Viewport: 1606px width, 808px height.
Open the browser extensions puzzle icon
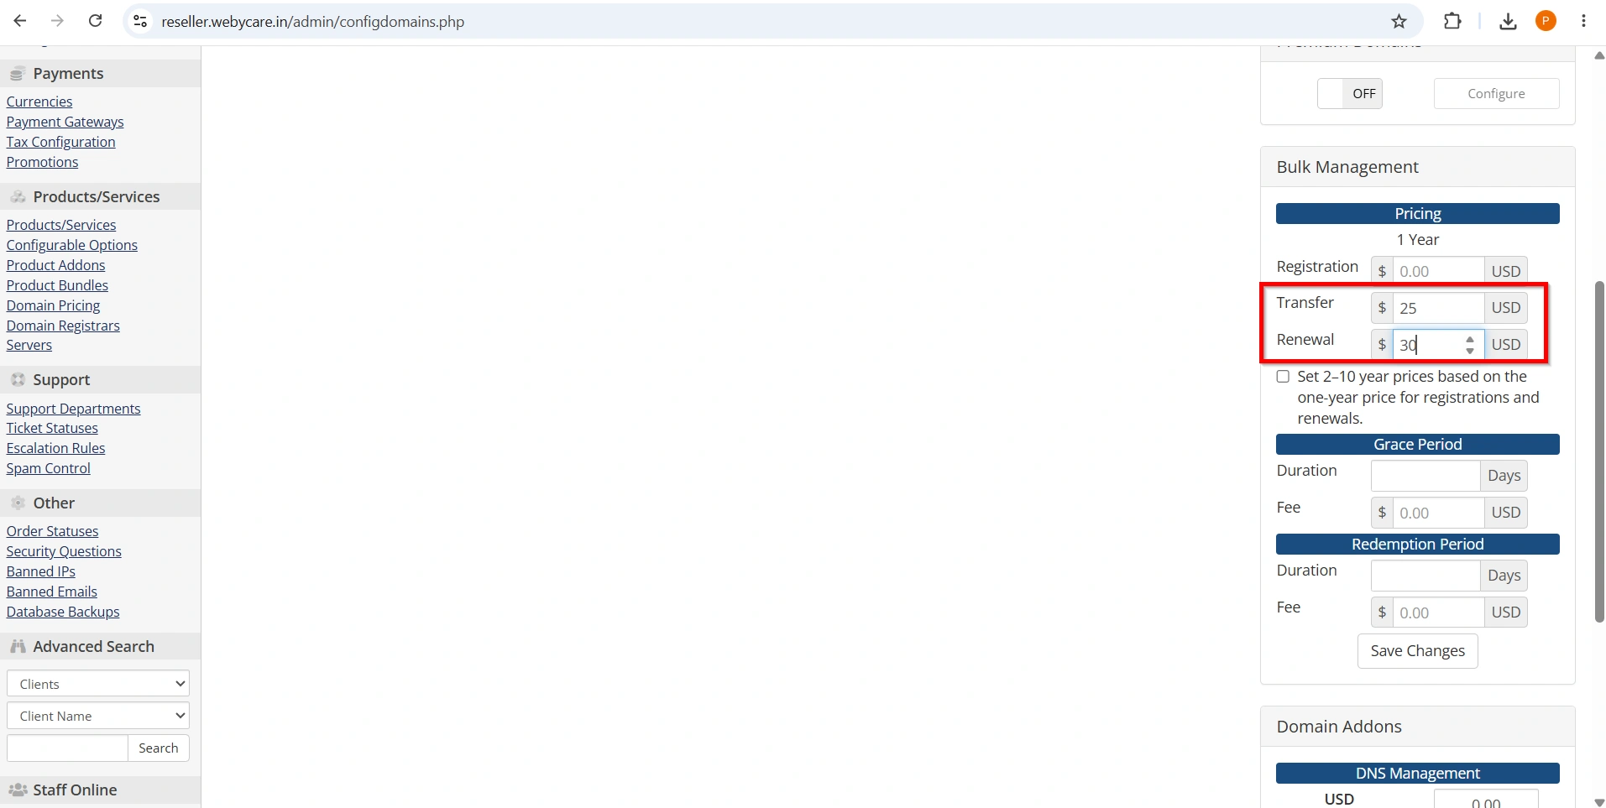coord(1452,21)
